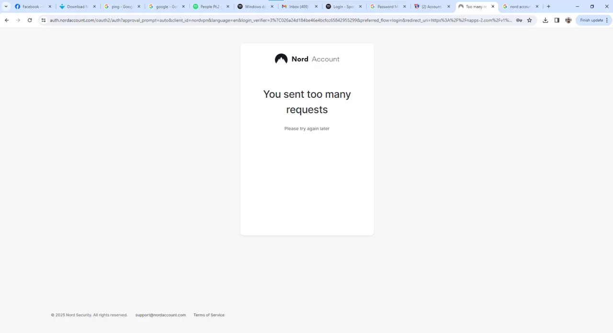Toggle the browser side panel

click(x=557, y=20)
